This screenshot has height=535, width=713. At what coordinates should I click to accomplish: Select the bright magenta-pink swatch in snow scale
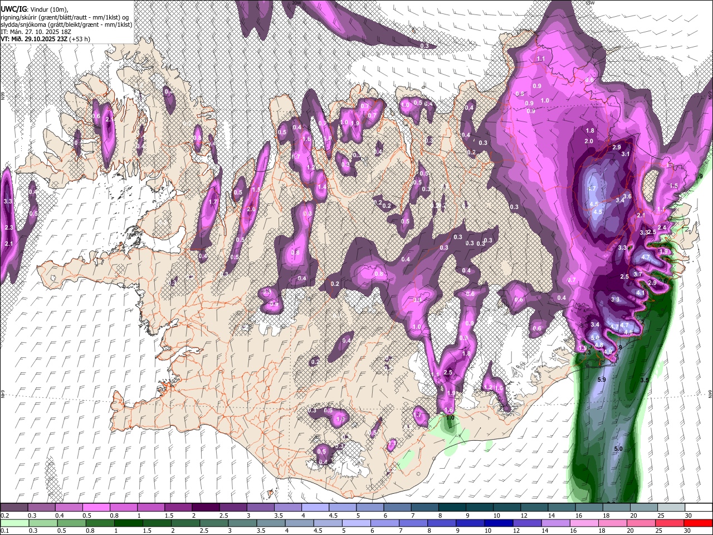pos(96,507)
